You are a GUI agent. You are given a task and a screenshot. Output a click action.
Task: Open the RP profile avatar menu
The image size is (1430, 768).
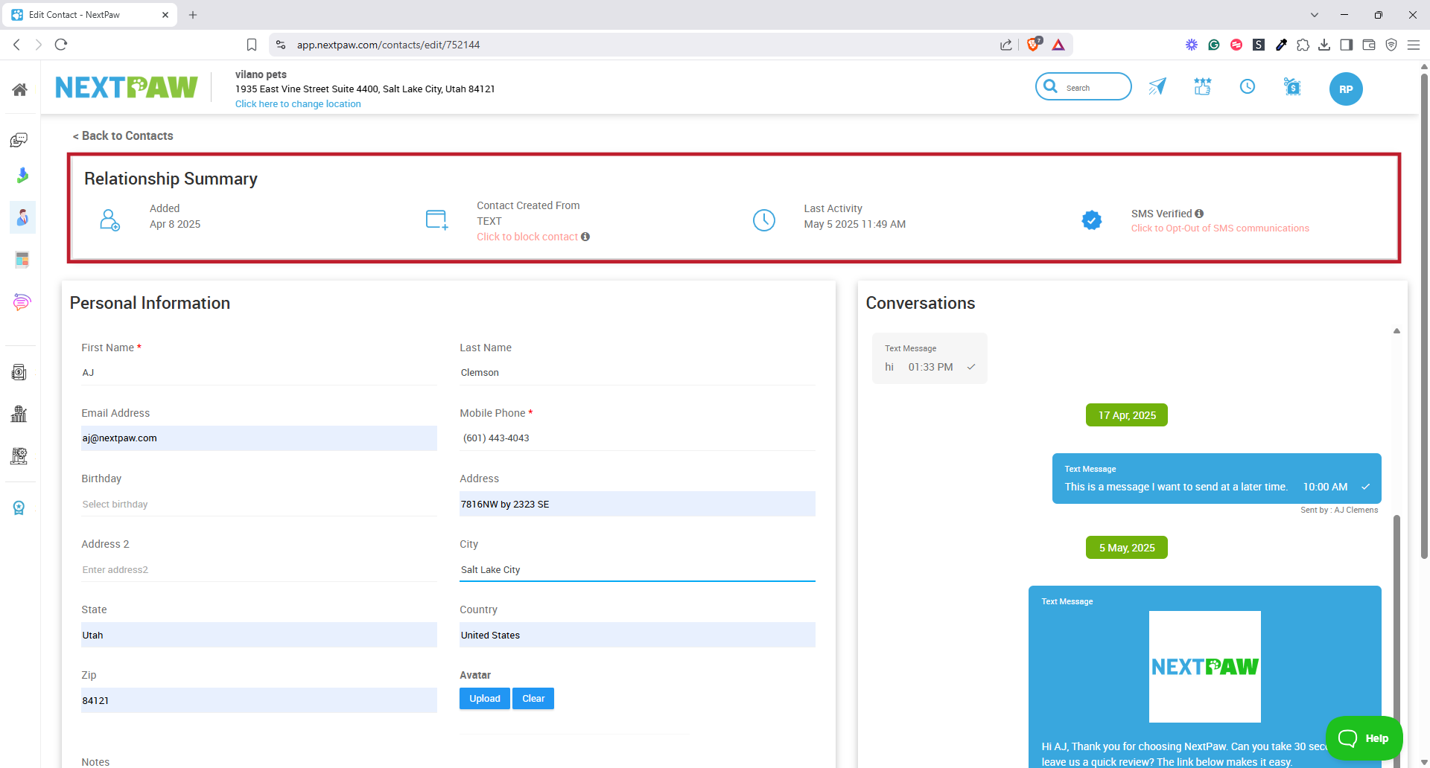pyautogui.click(x=1346, y=89)
